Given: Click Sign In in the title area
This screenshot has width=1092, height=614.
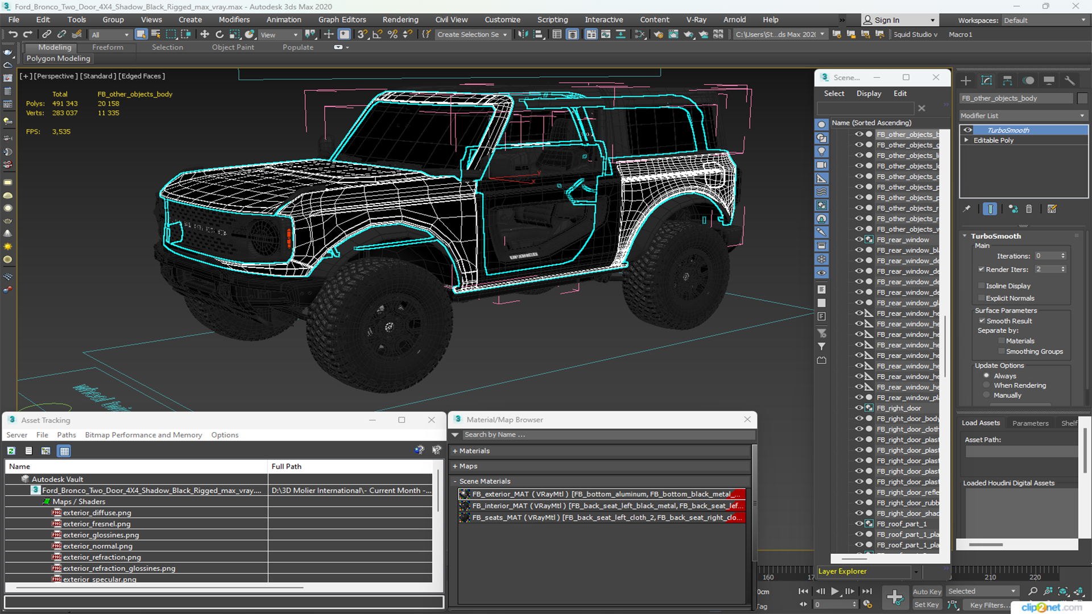Looking at the screenshot, I should [x=899, y=20].
